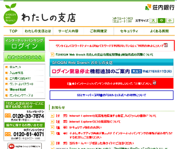Click PDF icon on red 【重要】 banner
177x149 pixels.
(x=154, y=83)
